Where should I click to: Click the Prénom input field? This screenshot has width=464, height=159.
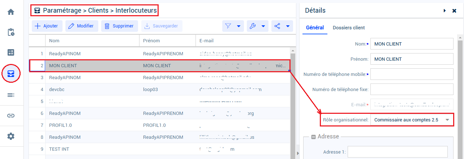[x=412, y=59]
